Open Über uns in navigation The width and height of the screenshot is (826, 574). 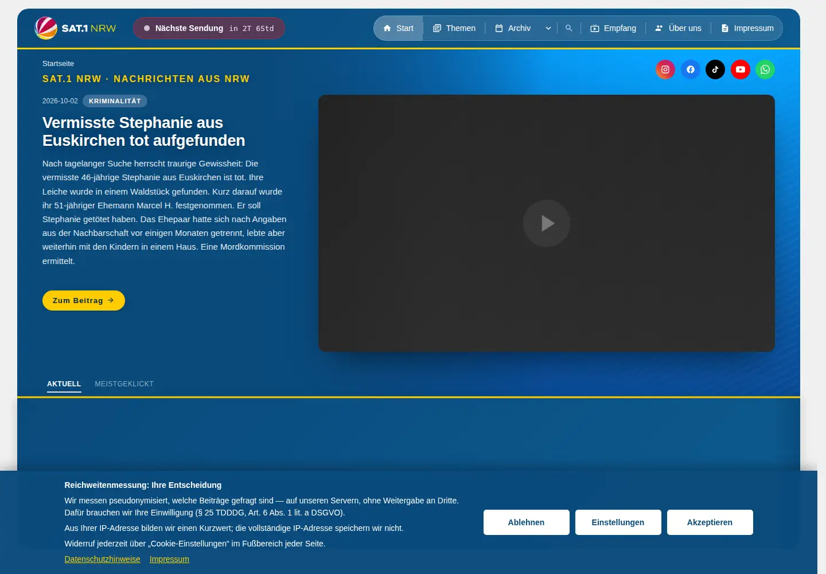[x=679, y=28]
